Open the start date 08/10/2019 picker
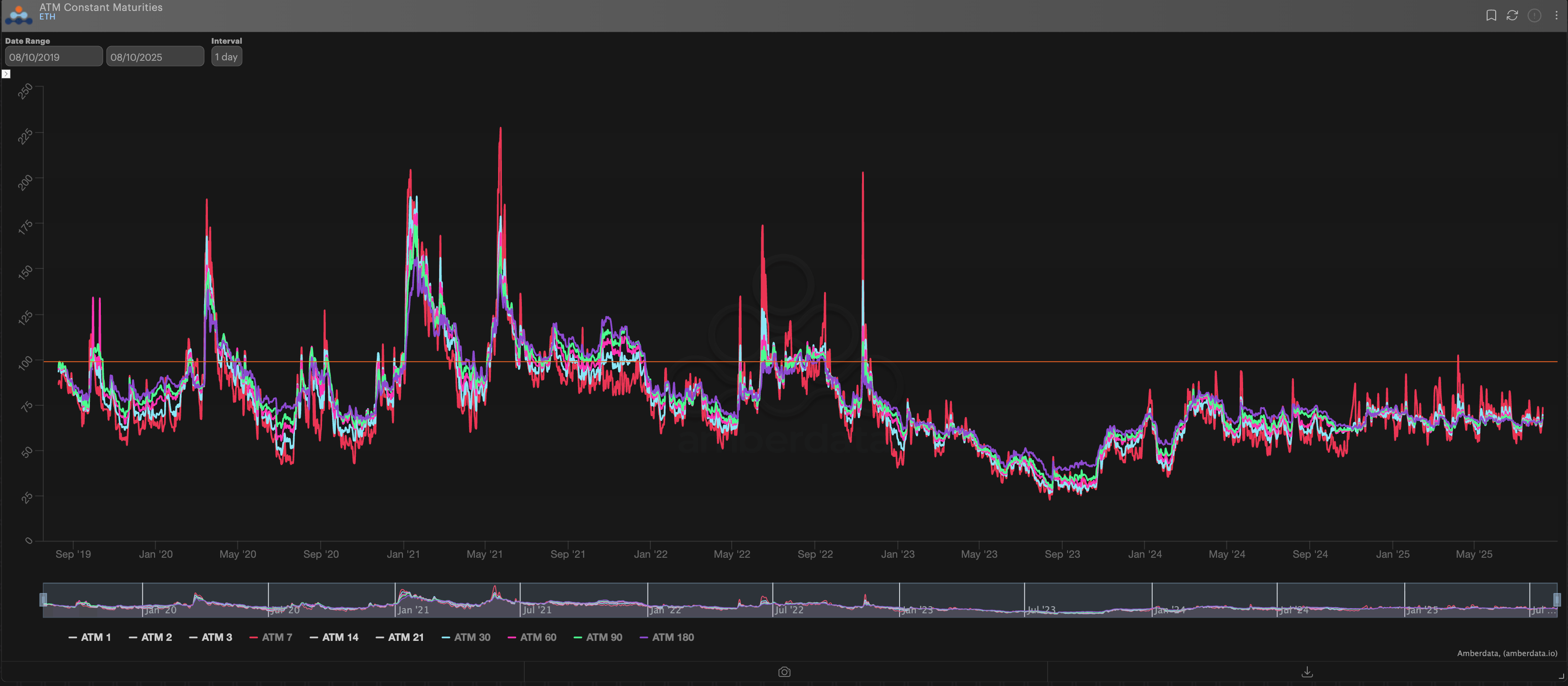This screenshot has width=1568, height=686. (x=54, y=57)
